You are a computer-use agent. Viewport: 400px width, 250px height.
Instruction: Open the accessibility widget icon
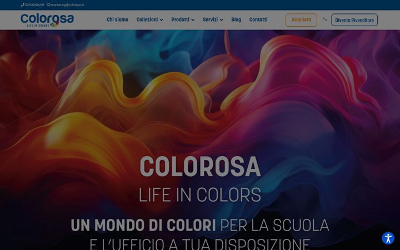388,238
